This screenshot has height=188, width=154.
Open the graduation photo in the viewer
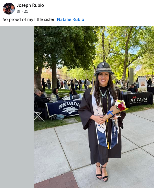point(94,107)
